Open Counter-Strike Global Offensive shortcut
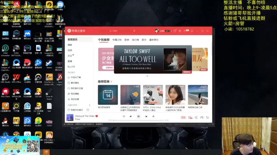Screen dimensions: 277x155 coord(49,80)
